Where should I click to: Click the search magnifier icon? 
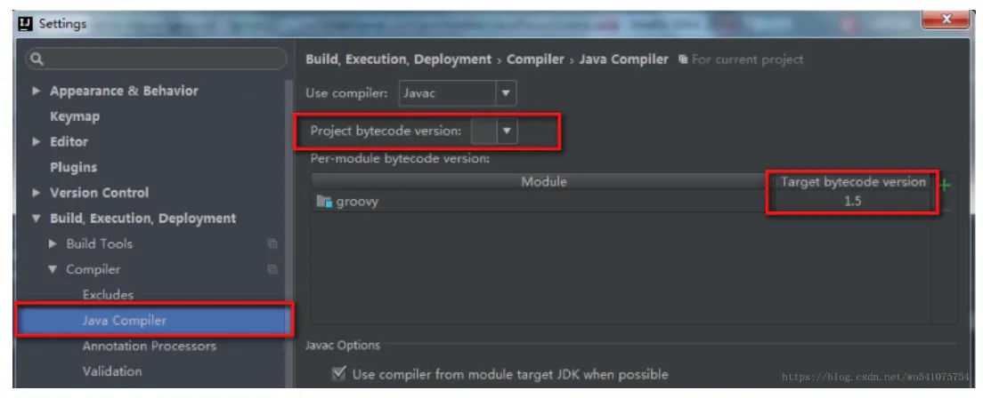click(x=37, y=59)
